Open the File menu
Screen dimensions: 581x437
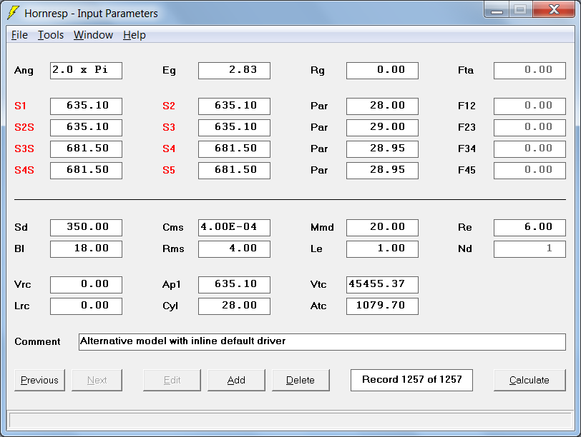pyautogui.click(x=19, y=35)
